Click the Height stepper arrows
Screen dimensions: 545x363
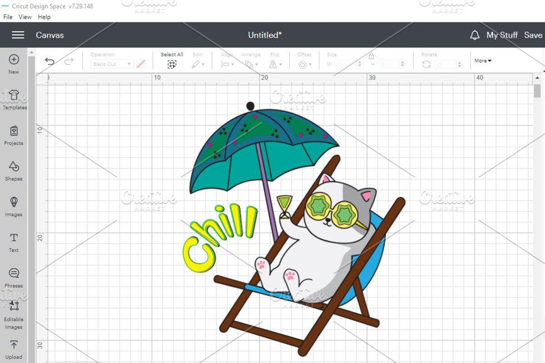[403, 64]
